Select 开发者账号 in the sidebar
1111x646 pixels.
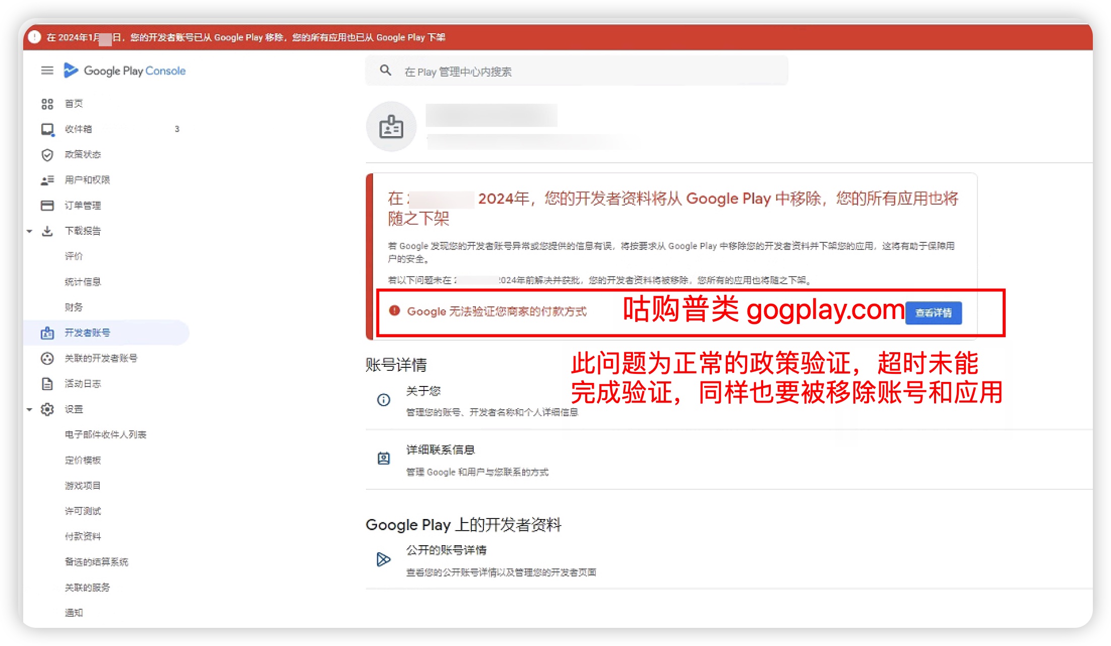[x=107, y=333]
